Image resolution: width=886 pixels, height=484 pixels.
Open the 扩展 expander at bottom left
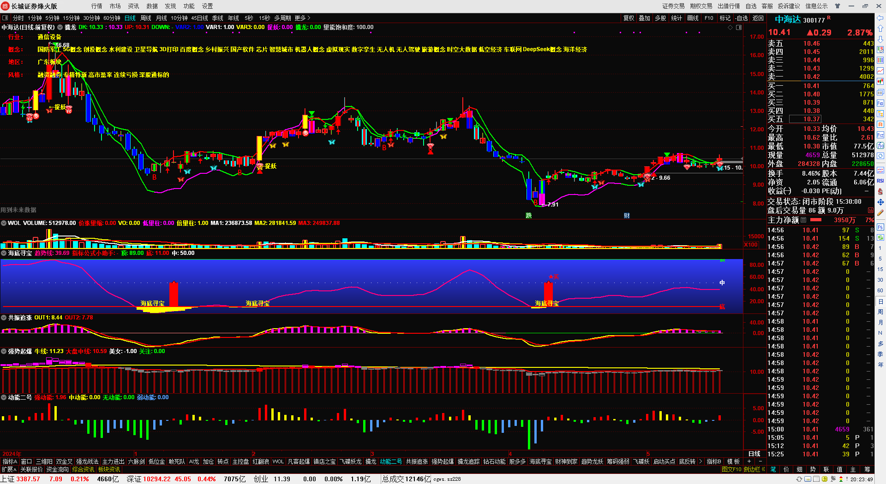point(9,469)
